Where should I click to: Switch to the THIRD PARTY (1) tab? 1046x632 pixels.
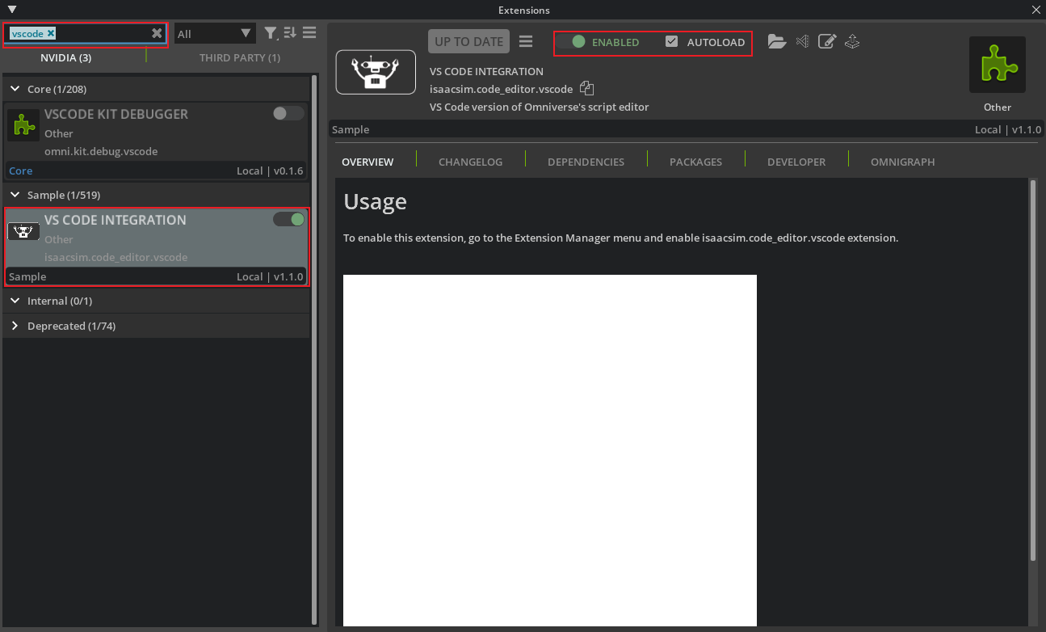coord(240,57)
